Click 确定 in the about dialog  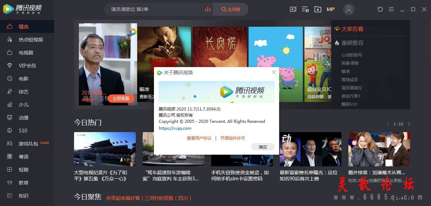(263, 147)
